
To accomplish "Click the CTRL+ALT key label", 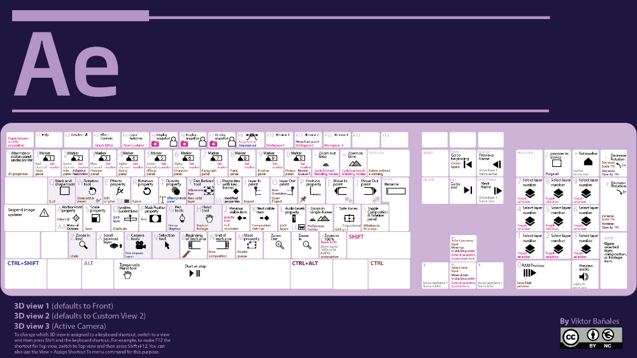I will click(304, 263).
